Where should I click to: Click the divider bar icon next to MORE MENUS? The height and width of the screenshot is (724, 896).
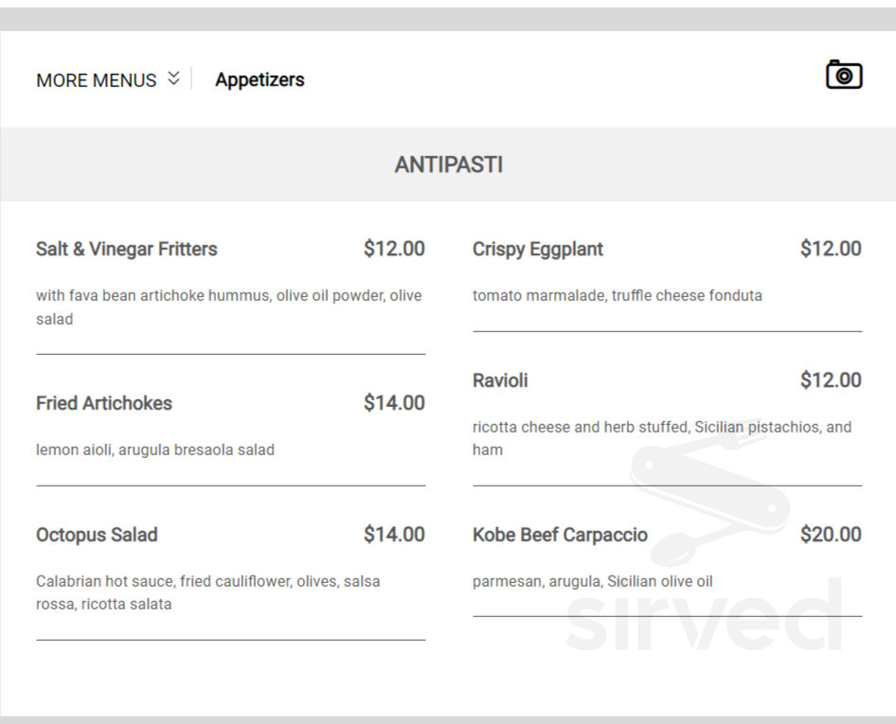(x=192, y=78)
